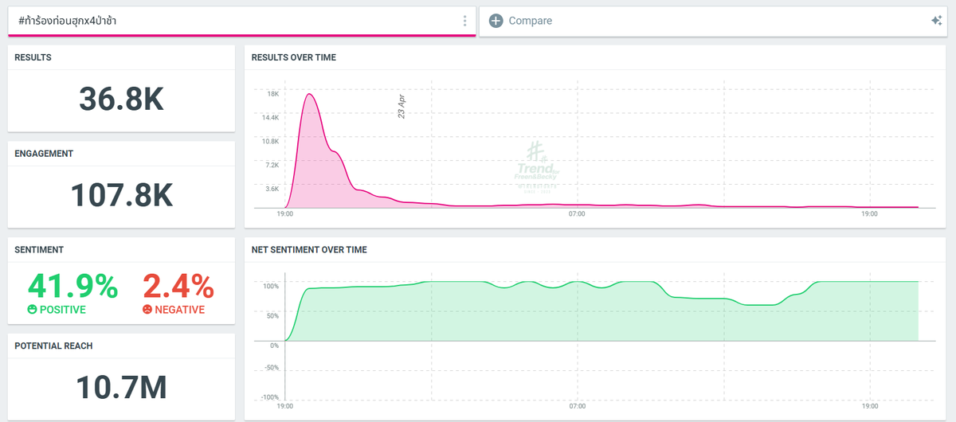Click the 18K peak of the results curve
The width and height of the screenshot is (956, 422).
309,95
